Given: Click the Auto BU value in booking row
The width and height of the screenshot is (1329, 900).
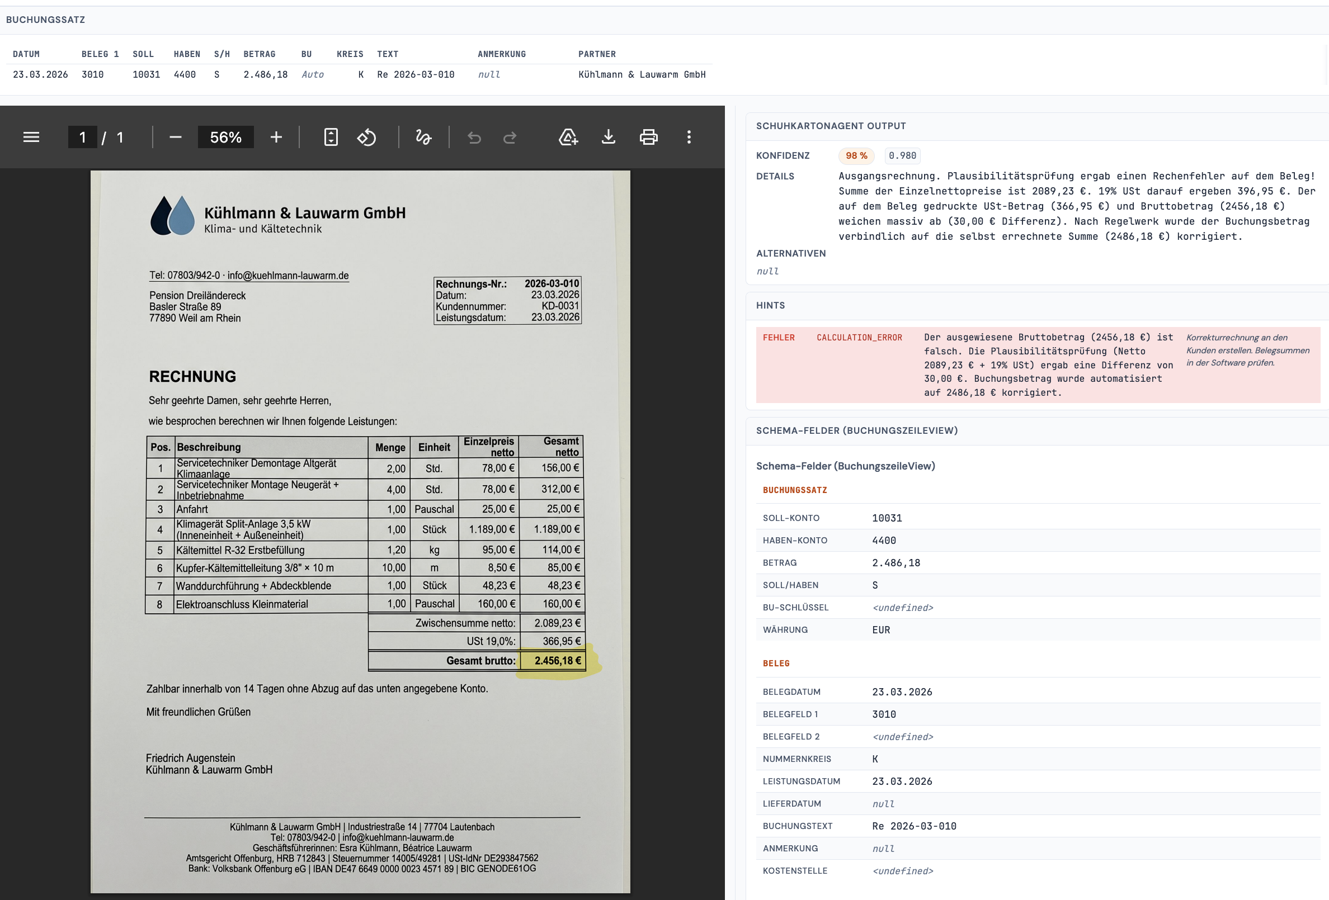Looking at the screenshot, I should (313, 74).
